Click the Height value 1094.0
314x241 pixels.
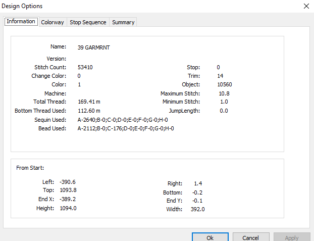[68, 208]
